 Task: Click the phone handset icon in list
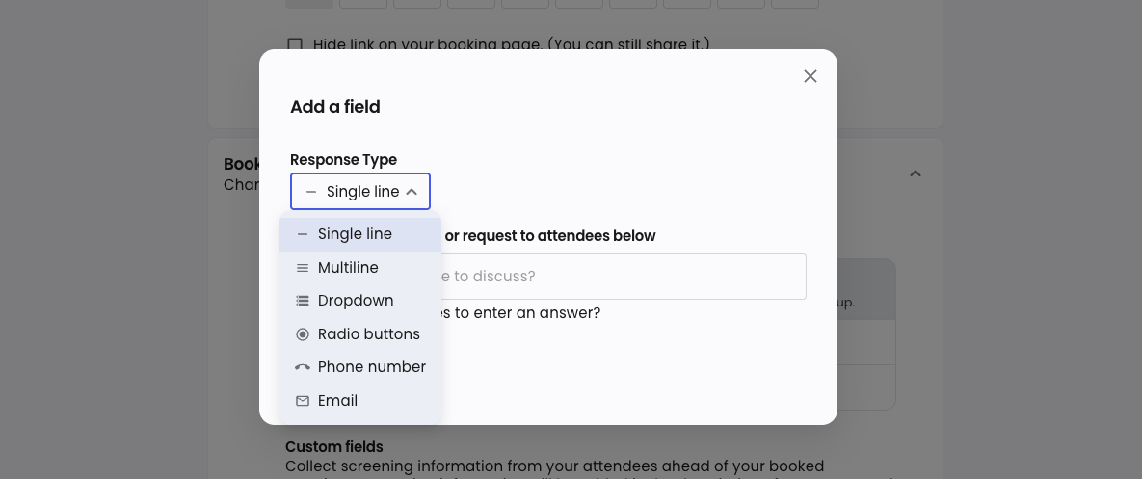click(303, 367)
